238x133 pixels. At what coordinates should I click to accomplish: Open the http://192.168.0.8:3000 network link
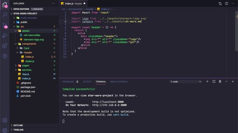coord(109,105)
